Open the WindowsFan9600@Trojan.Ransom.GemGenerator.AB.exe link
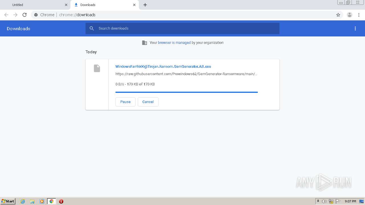The height and width of the screenshot is (205, 365). click(163, 67)
